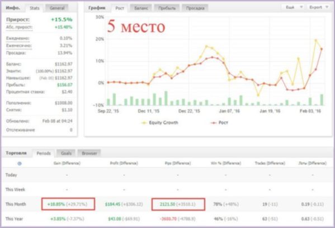
Task: Open the Баланс chart tab
Action: tap(141, 8)
